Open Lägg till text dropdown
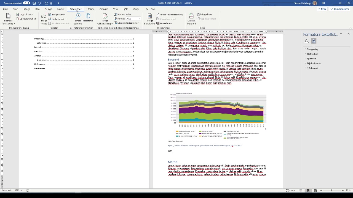The width and height of the screenshot is (353, 198). [25, 14]
